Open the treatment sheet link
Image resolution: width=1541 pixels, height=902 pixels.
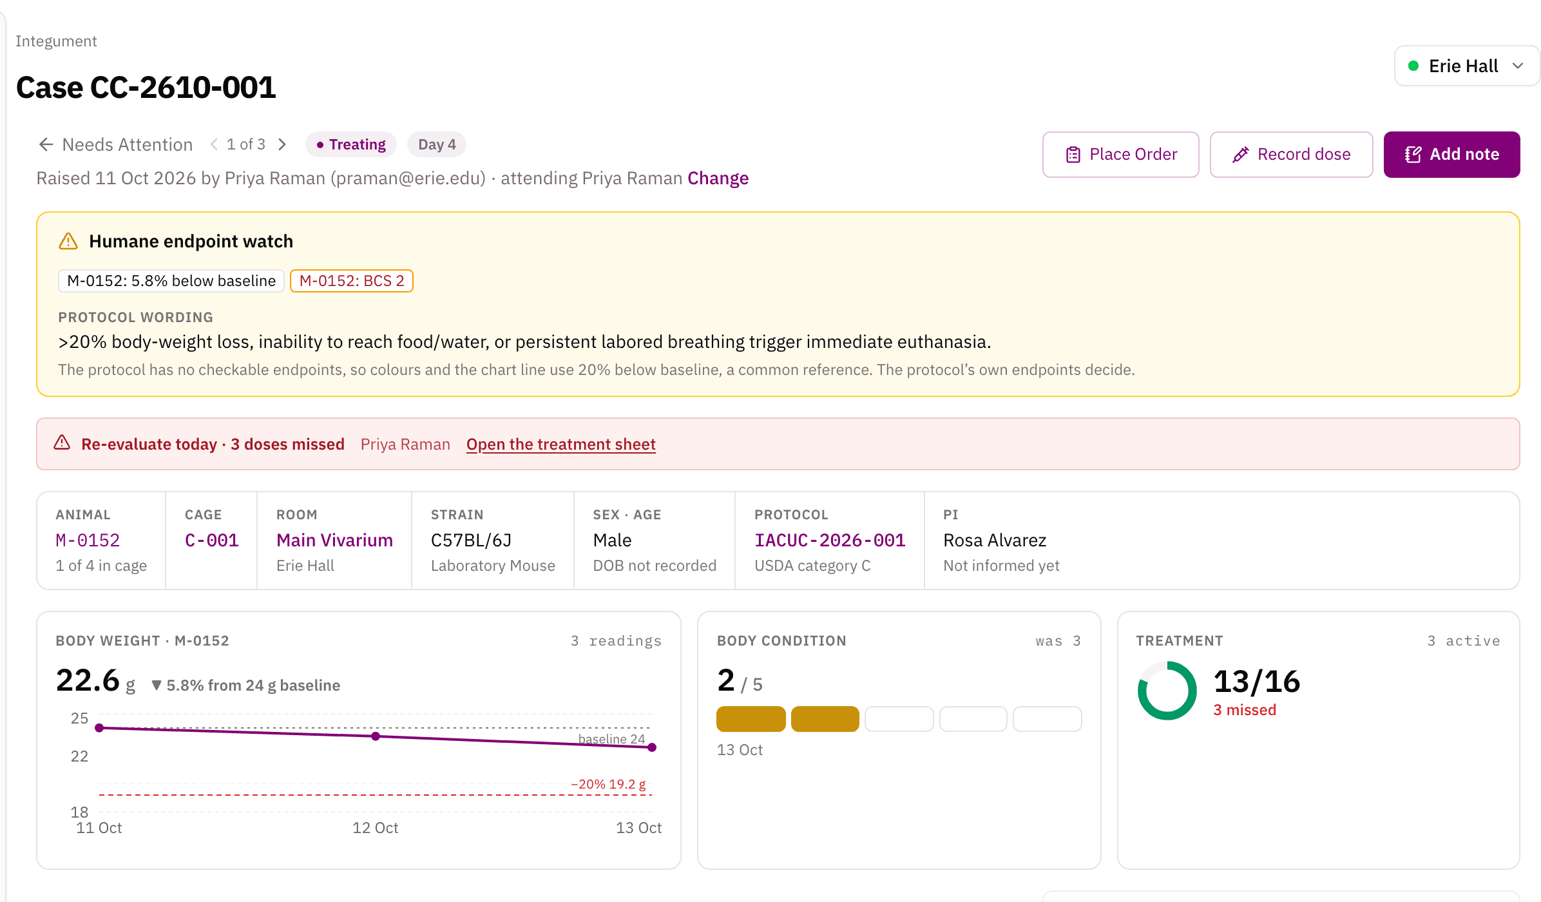point(560,445)
